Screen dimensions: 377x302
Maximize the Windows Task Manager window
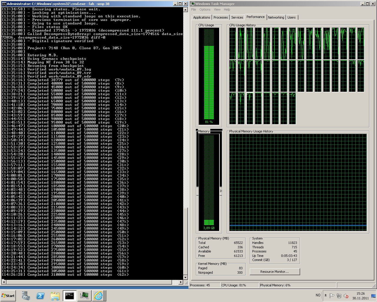click(x=368, y=4)
